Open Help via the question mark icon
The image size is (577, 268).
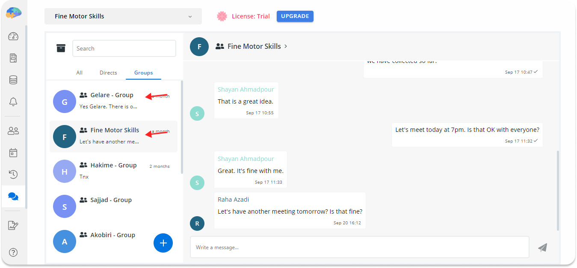click(13, 252)
